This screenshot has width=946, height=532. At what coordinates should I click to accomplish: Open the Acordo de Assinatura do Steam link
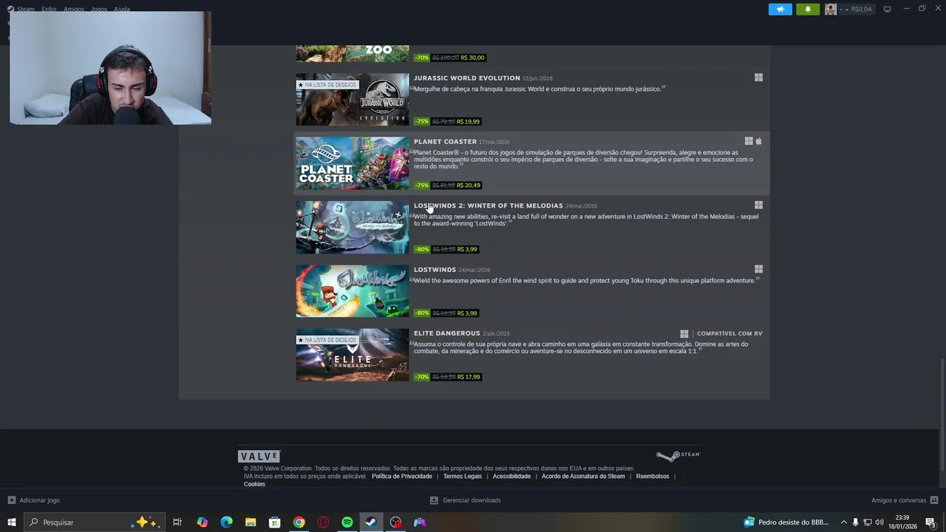click(583, 477)
